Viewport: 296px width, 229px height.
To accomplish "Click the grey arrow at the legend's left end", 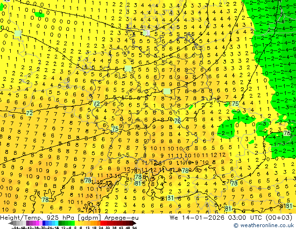I will 11,223.
